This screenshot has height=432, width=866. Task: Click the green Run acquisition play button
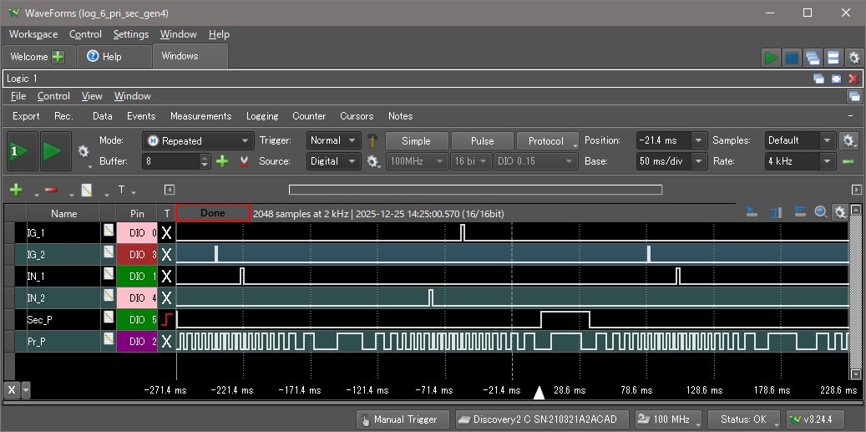coord(53,151)
